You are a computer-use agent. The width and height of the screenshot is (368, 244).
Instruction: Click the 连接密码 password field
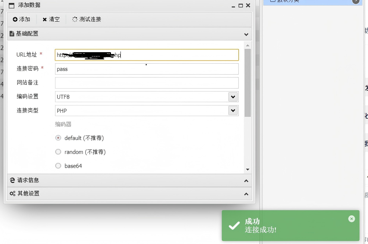(147, 69)
